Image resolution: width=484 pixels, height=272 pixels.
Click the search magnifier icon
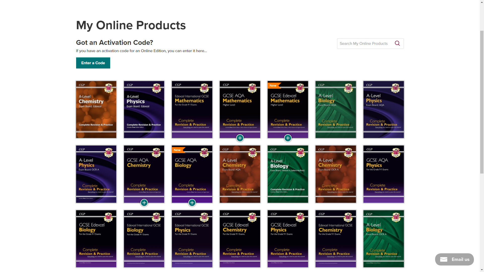(397, 43)
